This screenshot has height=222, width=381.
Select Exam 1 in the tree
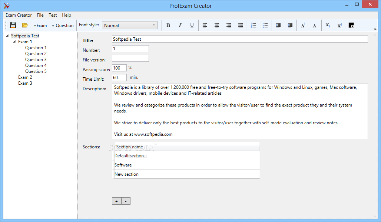click(25, 42)
